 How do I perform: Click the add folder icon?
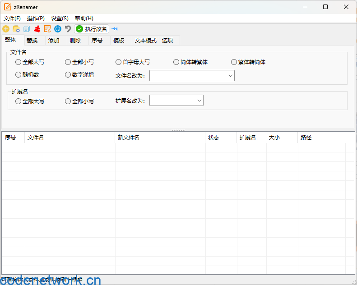(16, 29)
